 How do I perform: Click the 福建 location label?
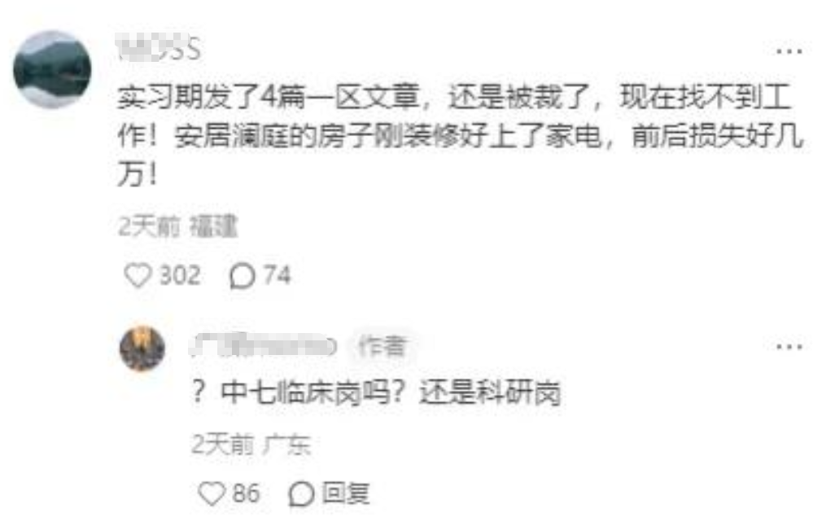214,227
